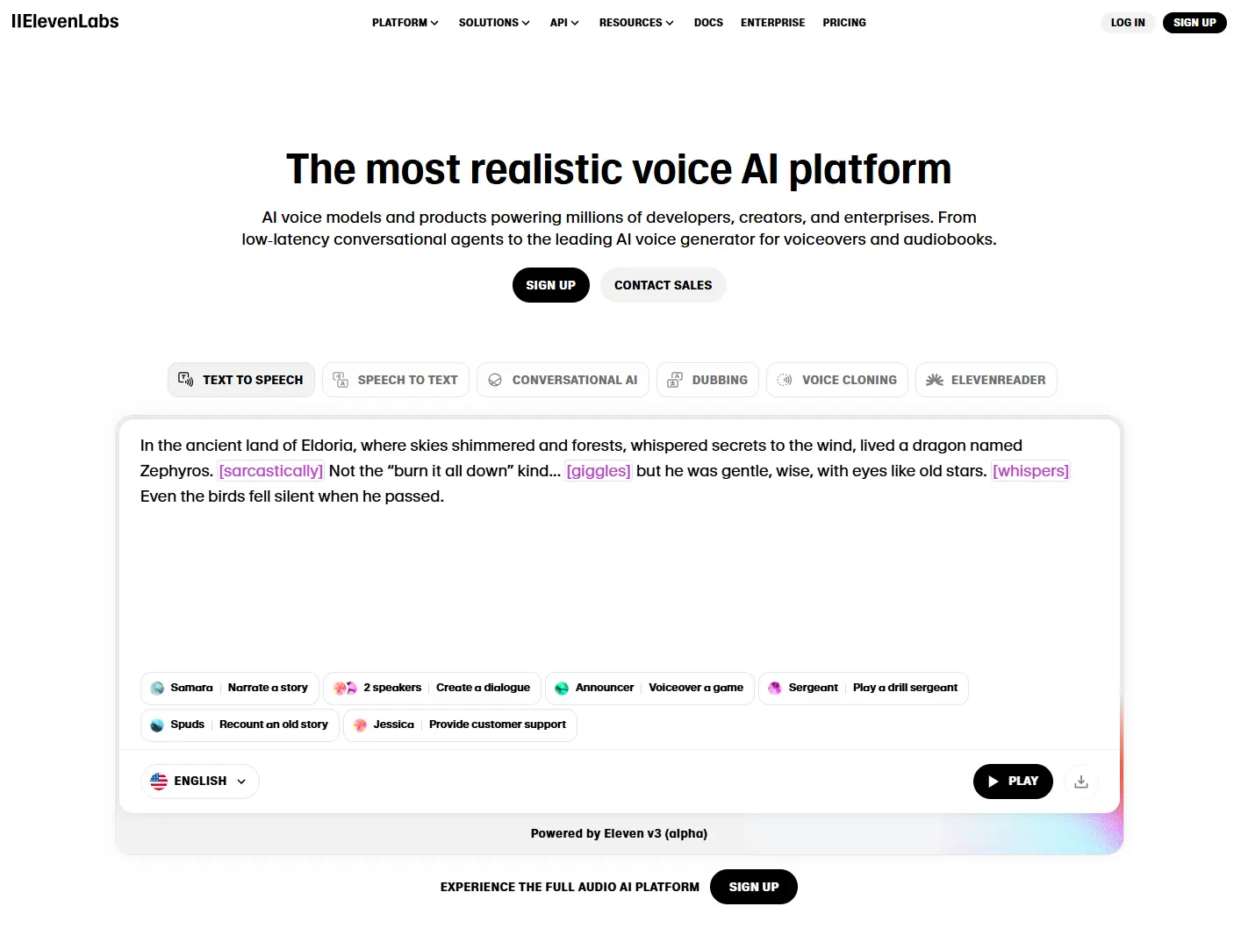Click the download audio icon
The height and width of the screenshot is (928, 1241).
pyautogui.click(x=1081, y=782)
